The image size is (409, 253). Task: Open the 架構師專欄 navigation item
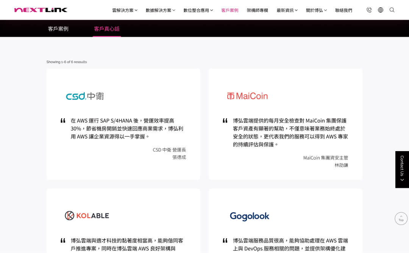pos(257,10)
